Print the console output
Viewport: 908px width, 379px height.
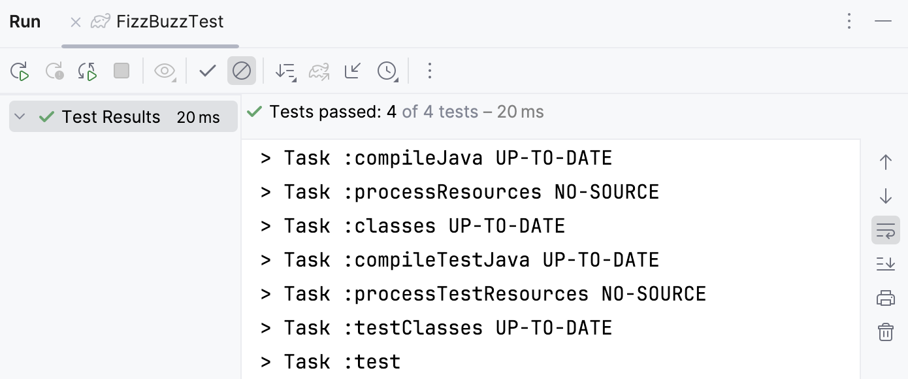point(886,299)
